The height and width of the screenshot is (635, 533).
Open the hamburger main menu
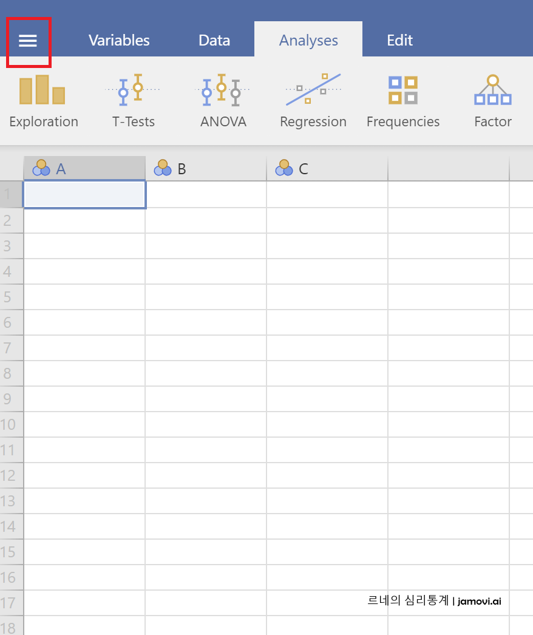tap(28, 41)
